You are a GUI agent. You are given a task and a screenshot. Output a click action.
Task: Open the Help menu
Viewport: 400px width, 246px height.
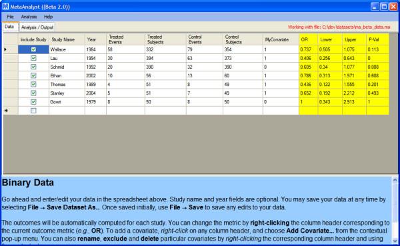tap(48, 17)
